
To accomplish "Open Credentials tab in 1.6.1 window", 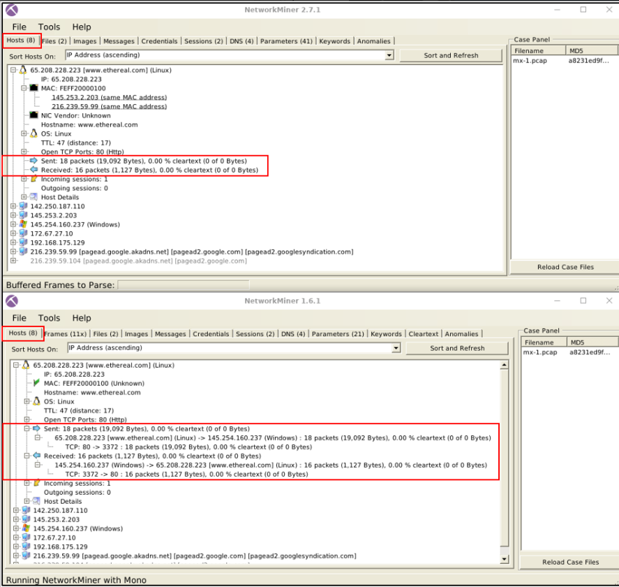I will (211, 333).
